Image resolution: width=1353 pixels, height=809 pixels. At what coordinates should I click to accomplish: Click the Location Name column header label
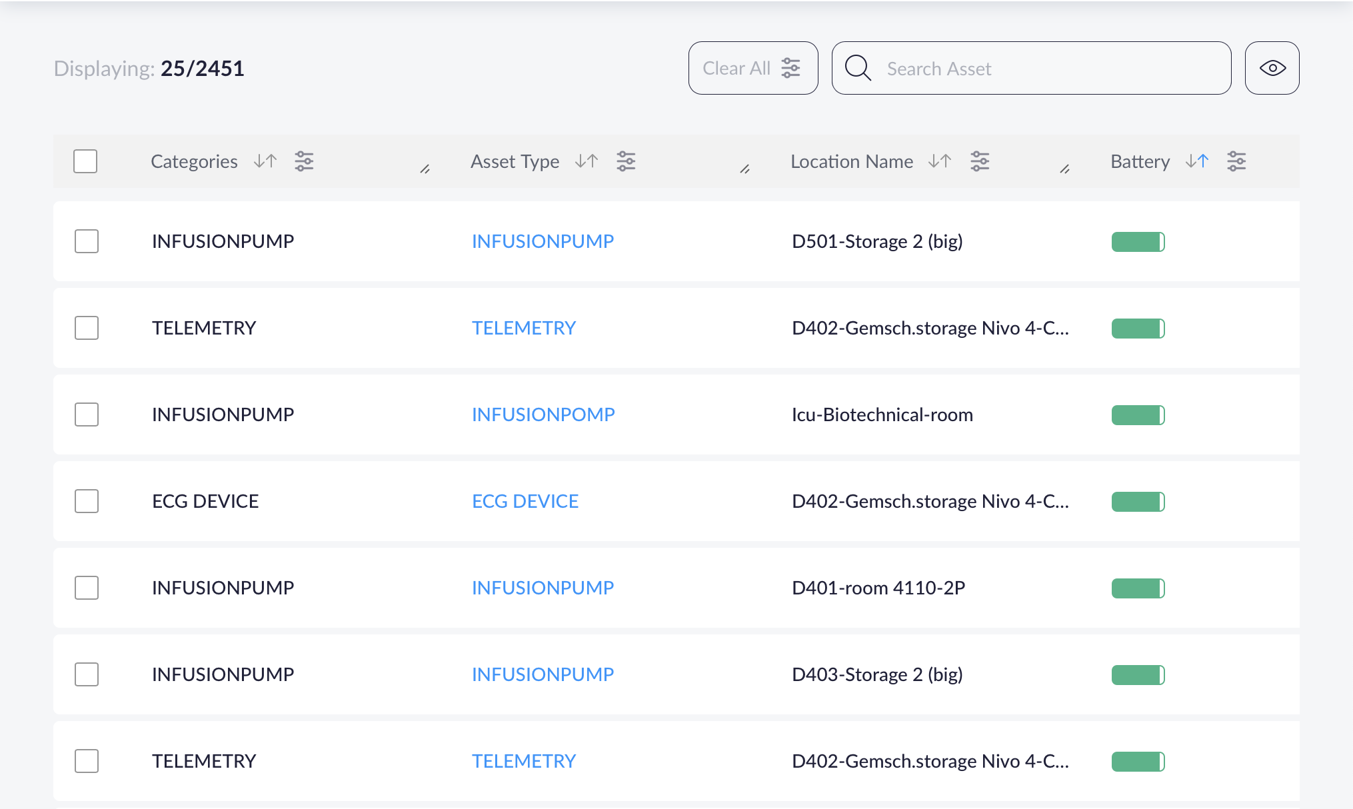[852, 161]
